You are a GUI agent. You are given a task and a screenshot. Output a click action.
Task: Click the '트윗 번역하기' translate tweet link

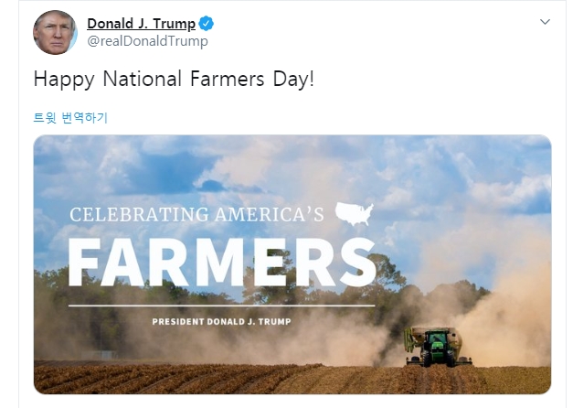pyautogui.click(x=70, y=118)
